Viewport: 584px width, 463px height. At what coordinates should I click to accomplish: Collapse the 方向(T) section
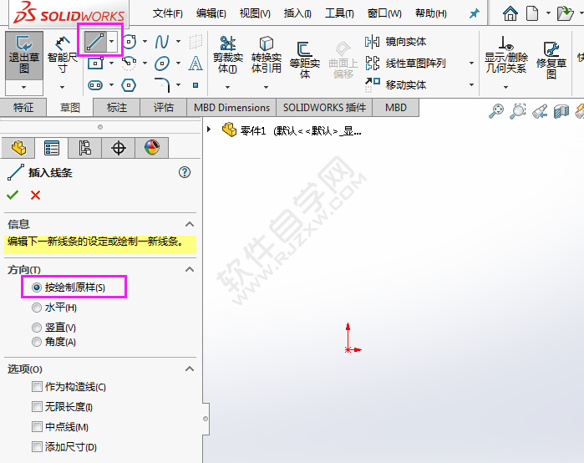pyautogui.click(x=190, y=269)
